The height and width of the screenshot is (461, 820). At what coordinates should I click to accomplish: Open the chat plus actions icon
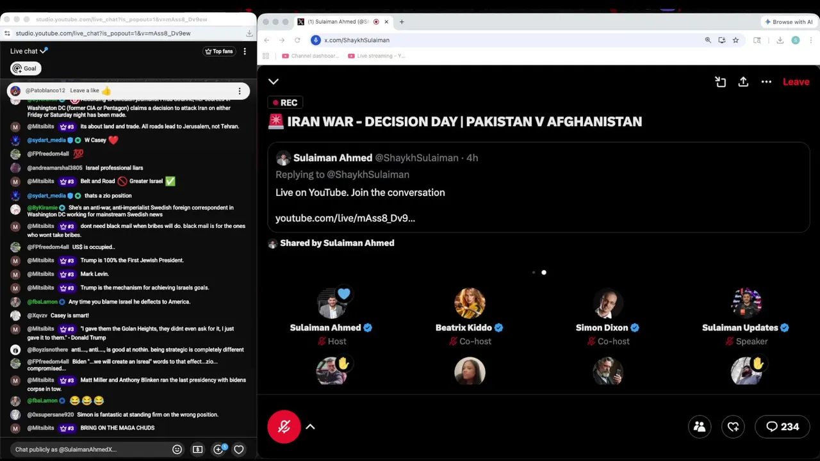pyautogui.click(x=218, y=449)
